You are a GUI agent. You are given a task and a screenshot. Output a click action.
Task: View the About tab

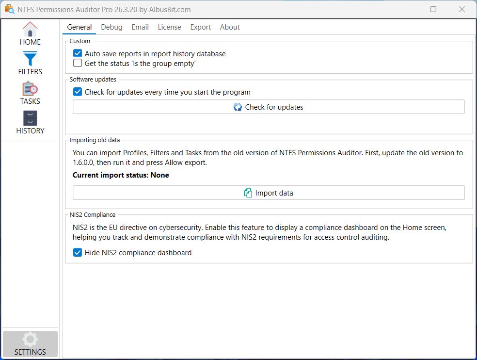pos(230,27)
